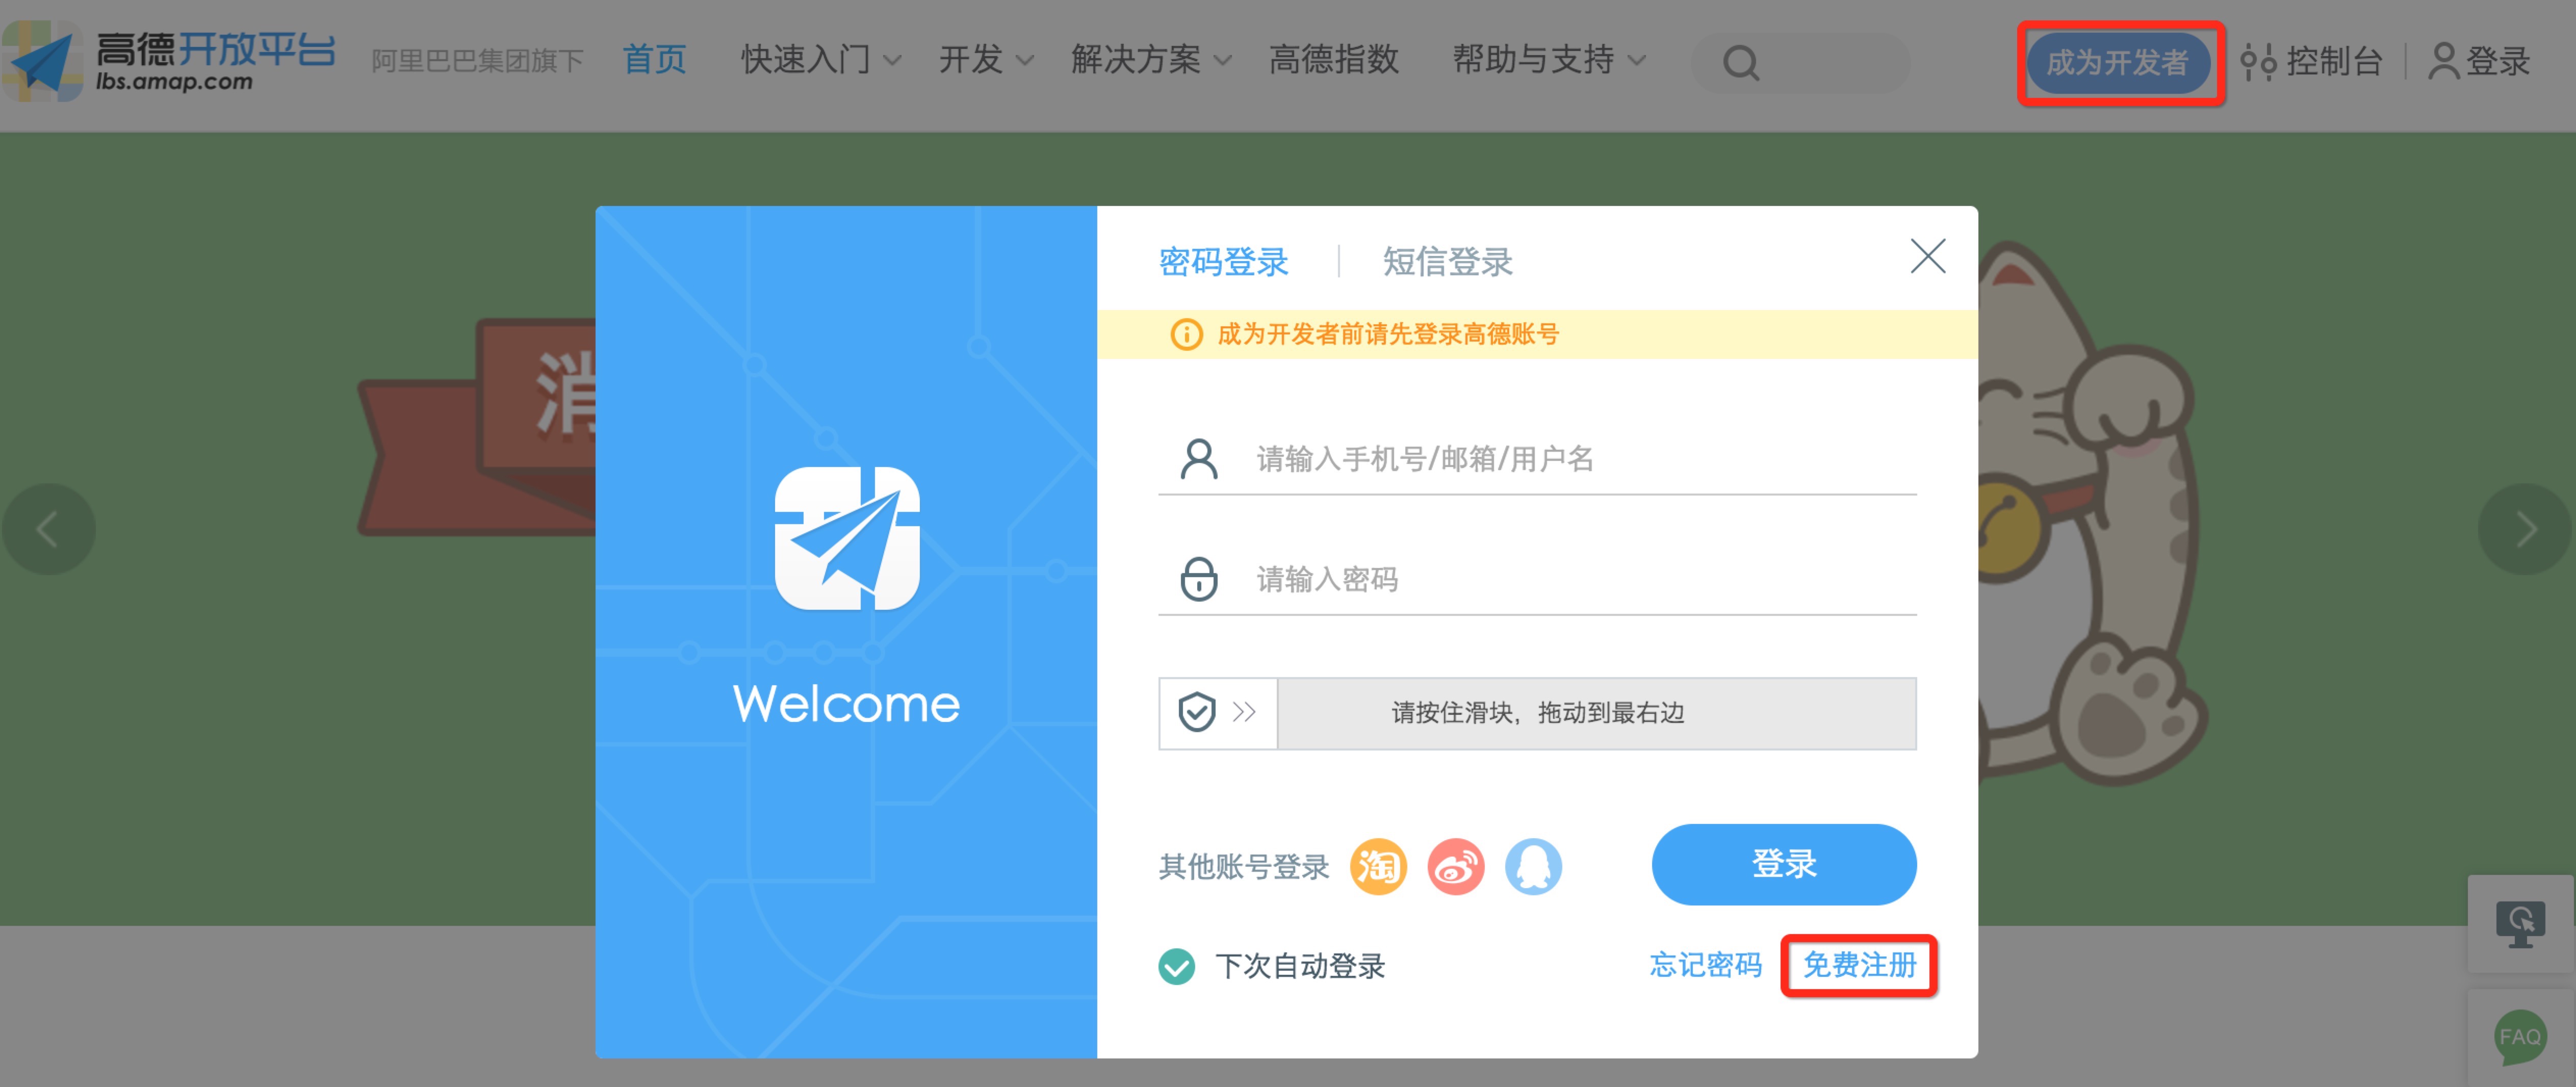2576x1087 pixels.
Task: Click the slider verification handle
Action: (x=1218, y=713)
